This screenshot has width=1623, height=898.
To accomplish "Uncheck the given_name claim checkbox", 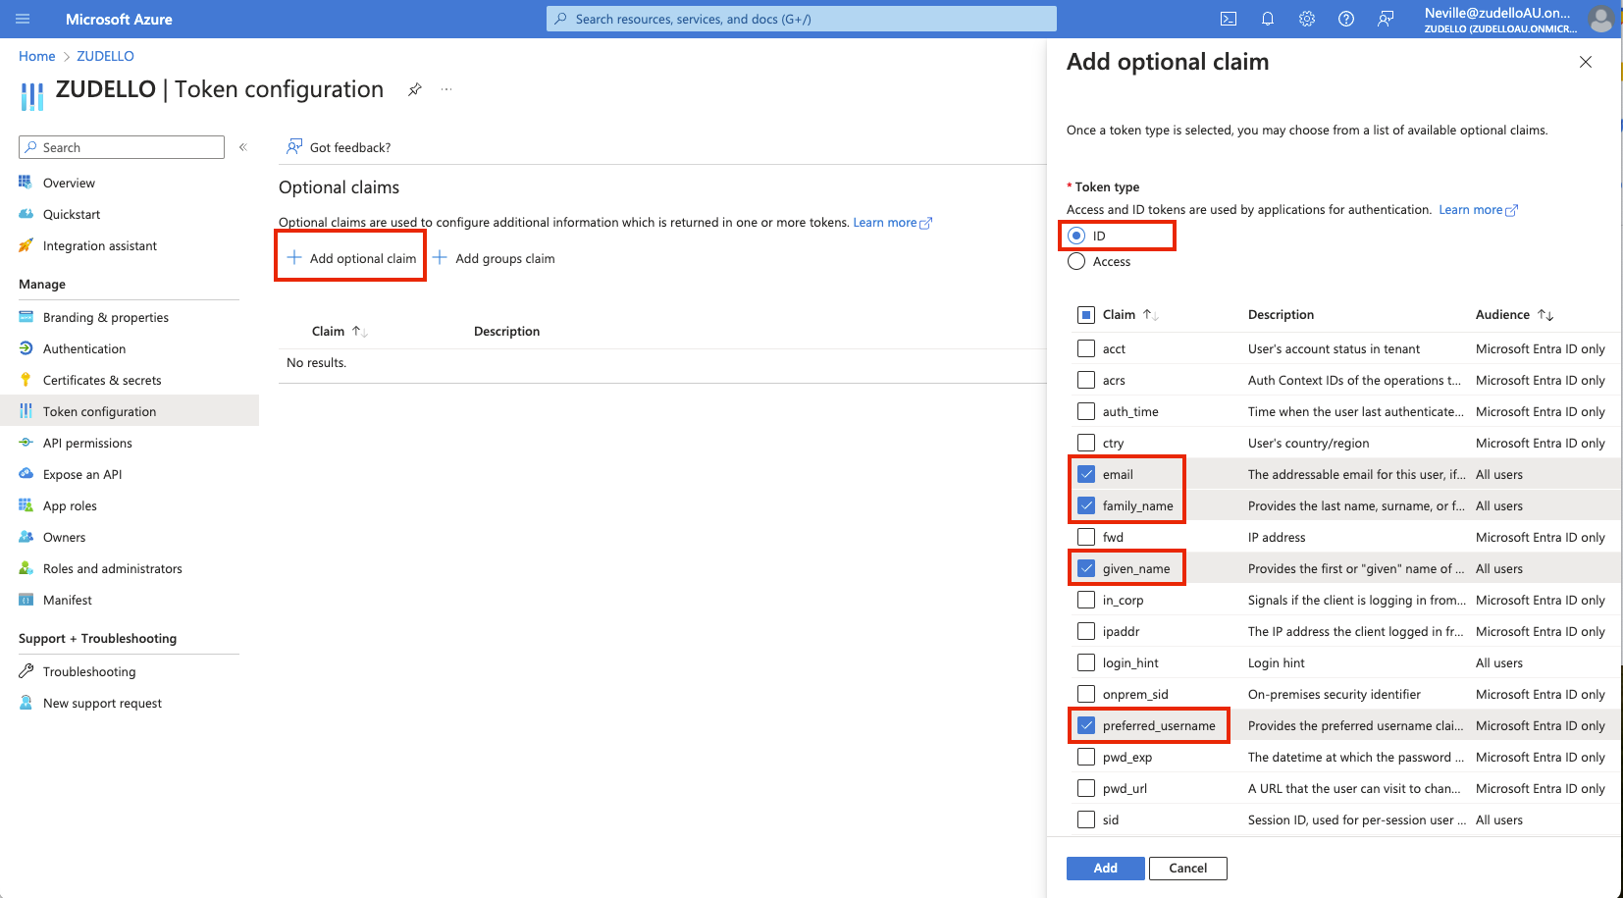I will (1086, 568).
